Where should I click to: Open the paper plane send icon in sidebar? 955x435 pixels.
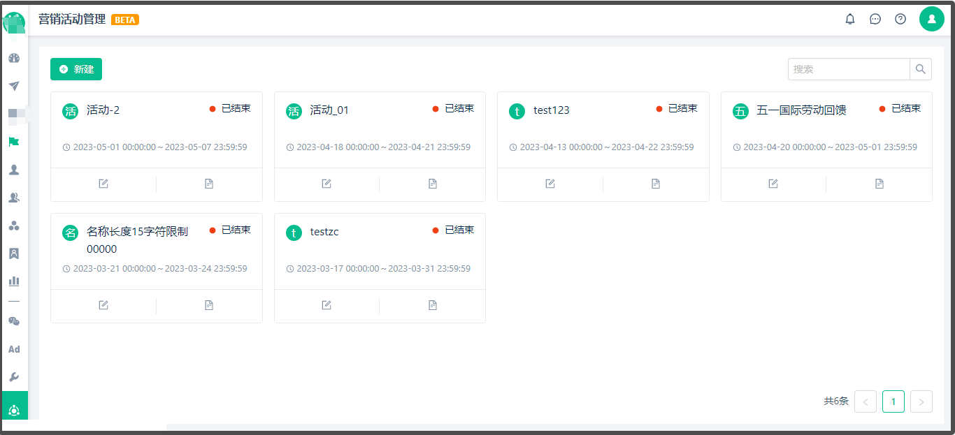click(x=14, y=86)
